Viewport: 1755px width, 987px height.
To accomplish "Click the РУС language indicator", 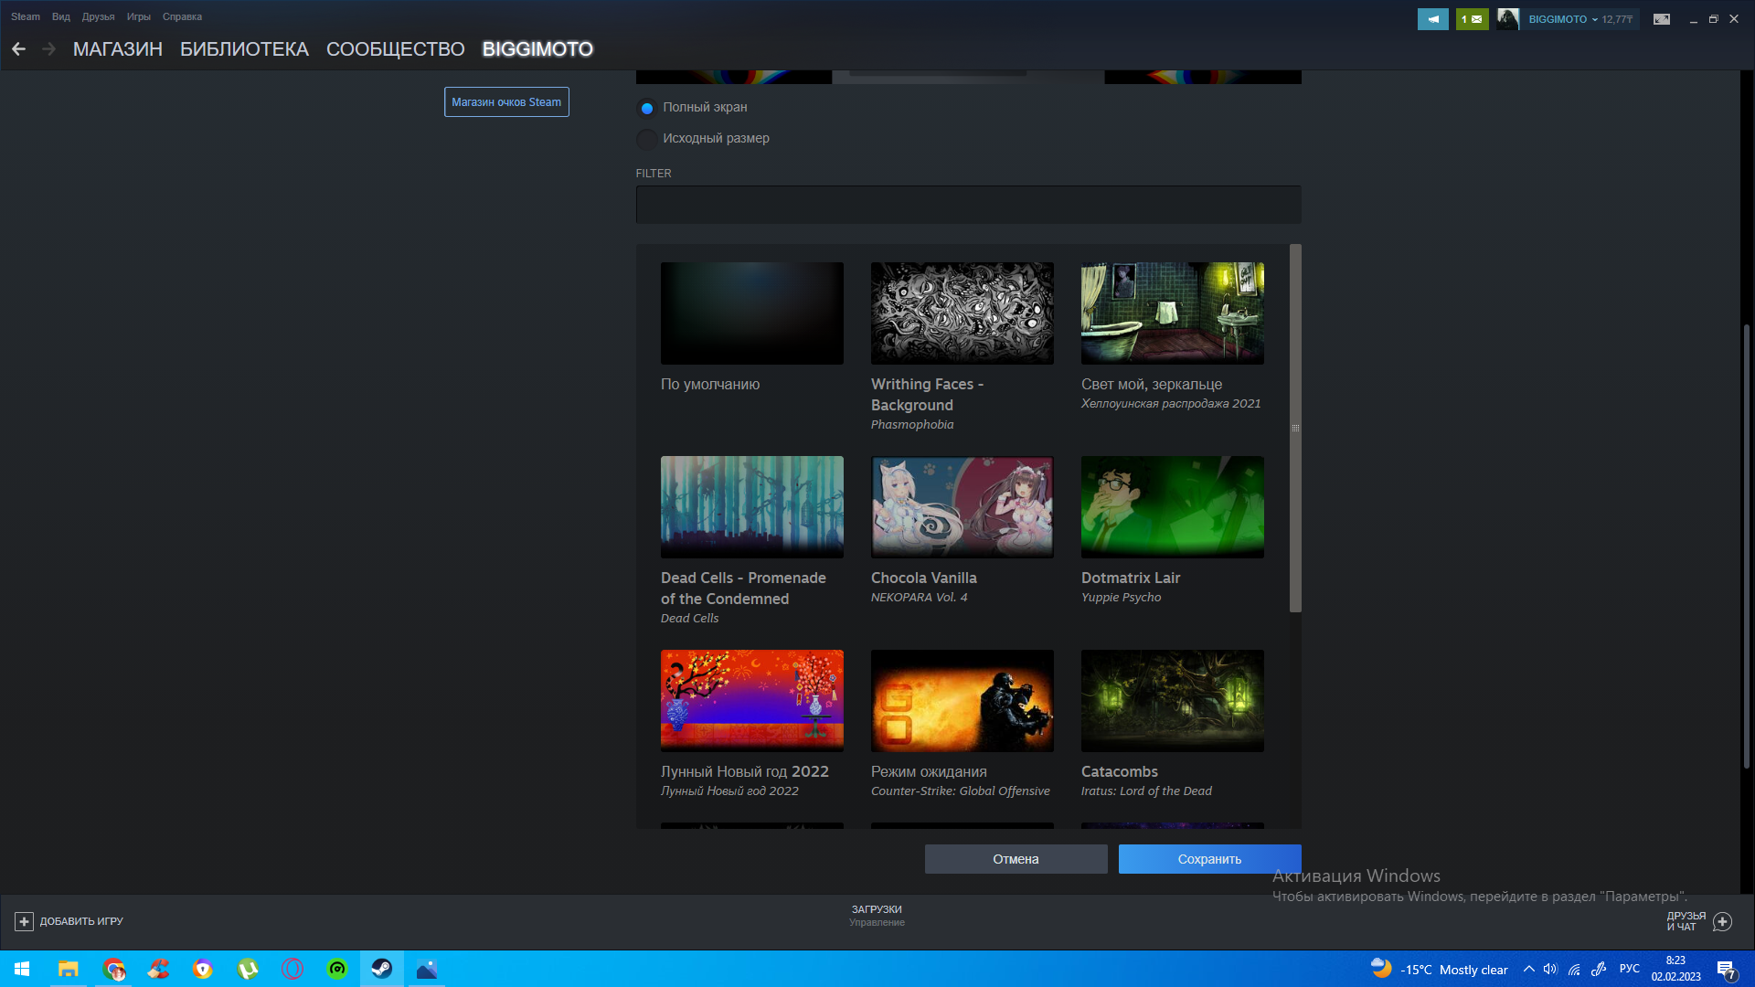I will pos(1629,969).
